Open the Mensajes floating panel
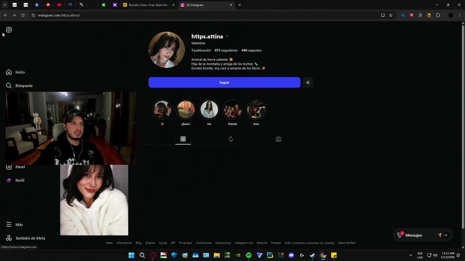465x261 pixels. [x=423, y=235]
